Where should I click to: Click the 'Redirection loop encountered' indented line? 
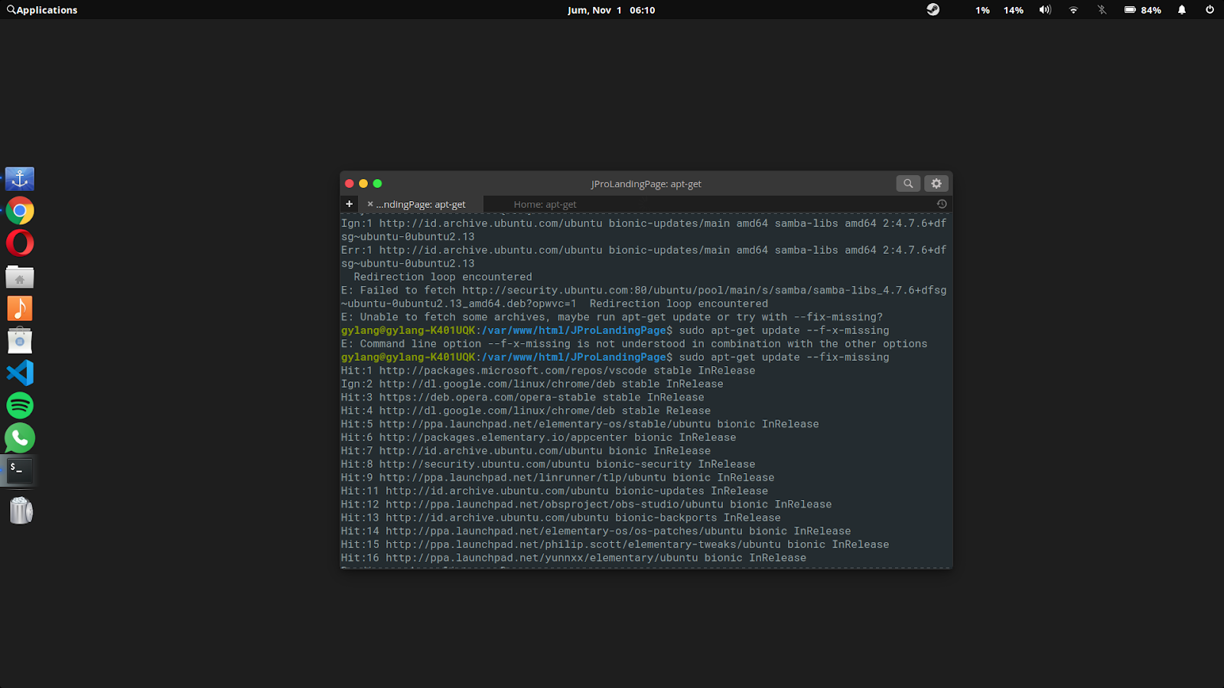pos(443,277)
